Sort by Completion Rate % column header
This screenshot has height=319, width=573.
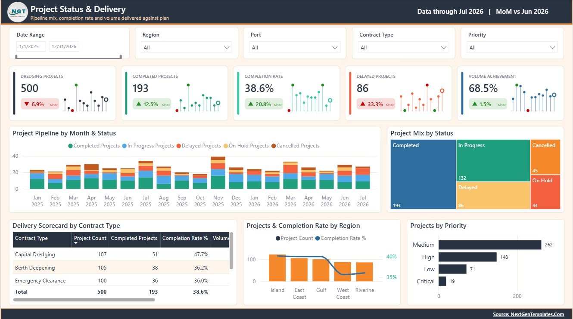[185, 239]
